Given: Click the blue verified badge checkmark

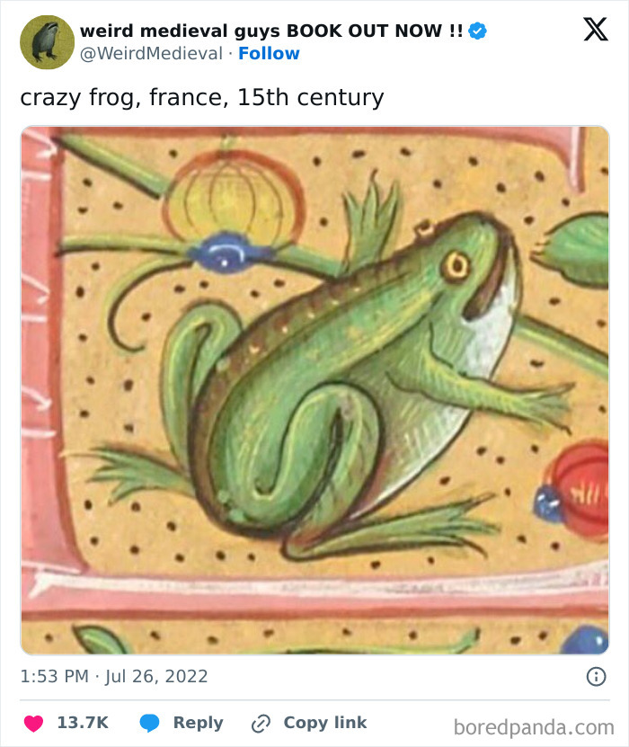Looking at the screenshot, I should 478,29.
